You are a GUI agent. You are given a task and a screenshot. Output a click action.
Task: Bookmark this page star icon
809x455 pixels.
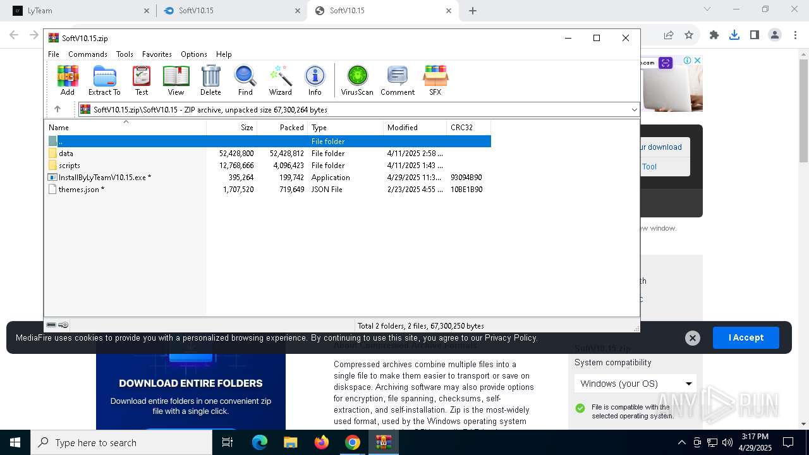(x=689, y=35)
